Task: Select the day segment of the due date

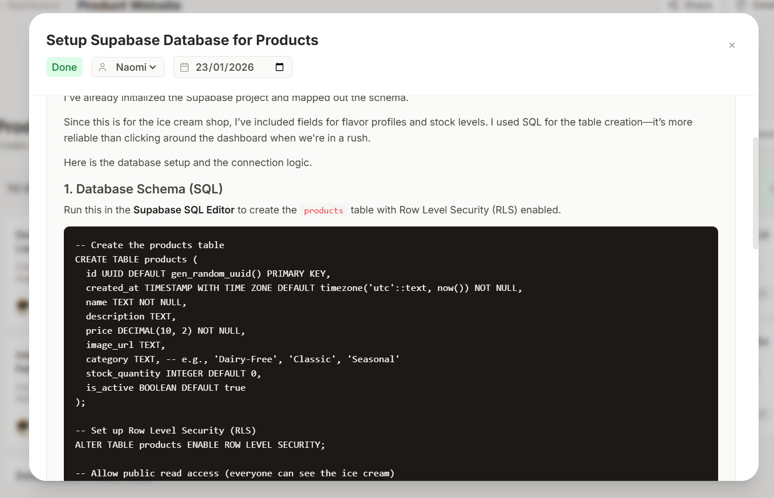Action: coord(202,67)
